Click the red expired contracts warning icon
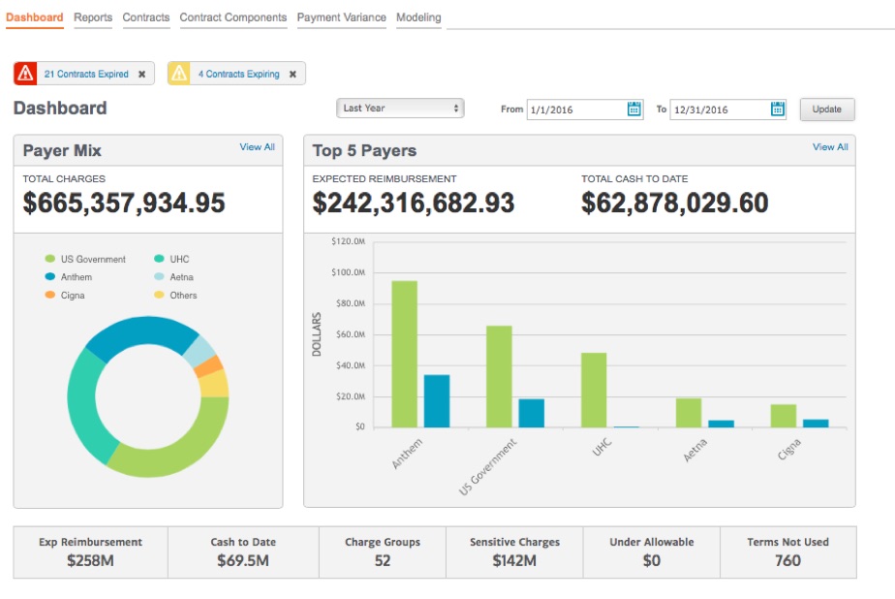 pos(25,74)
